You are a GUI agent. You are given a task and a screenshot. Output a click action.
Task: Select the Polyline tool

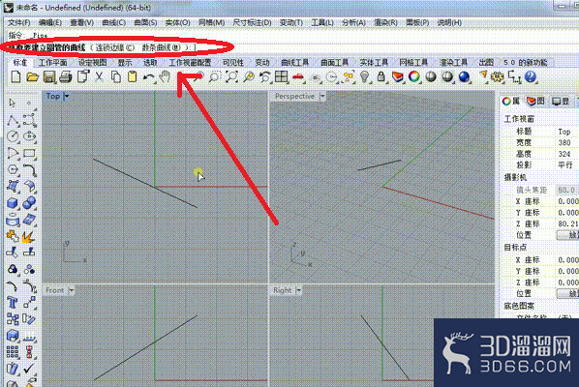(x=13, y=120)
